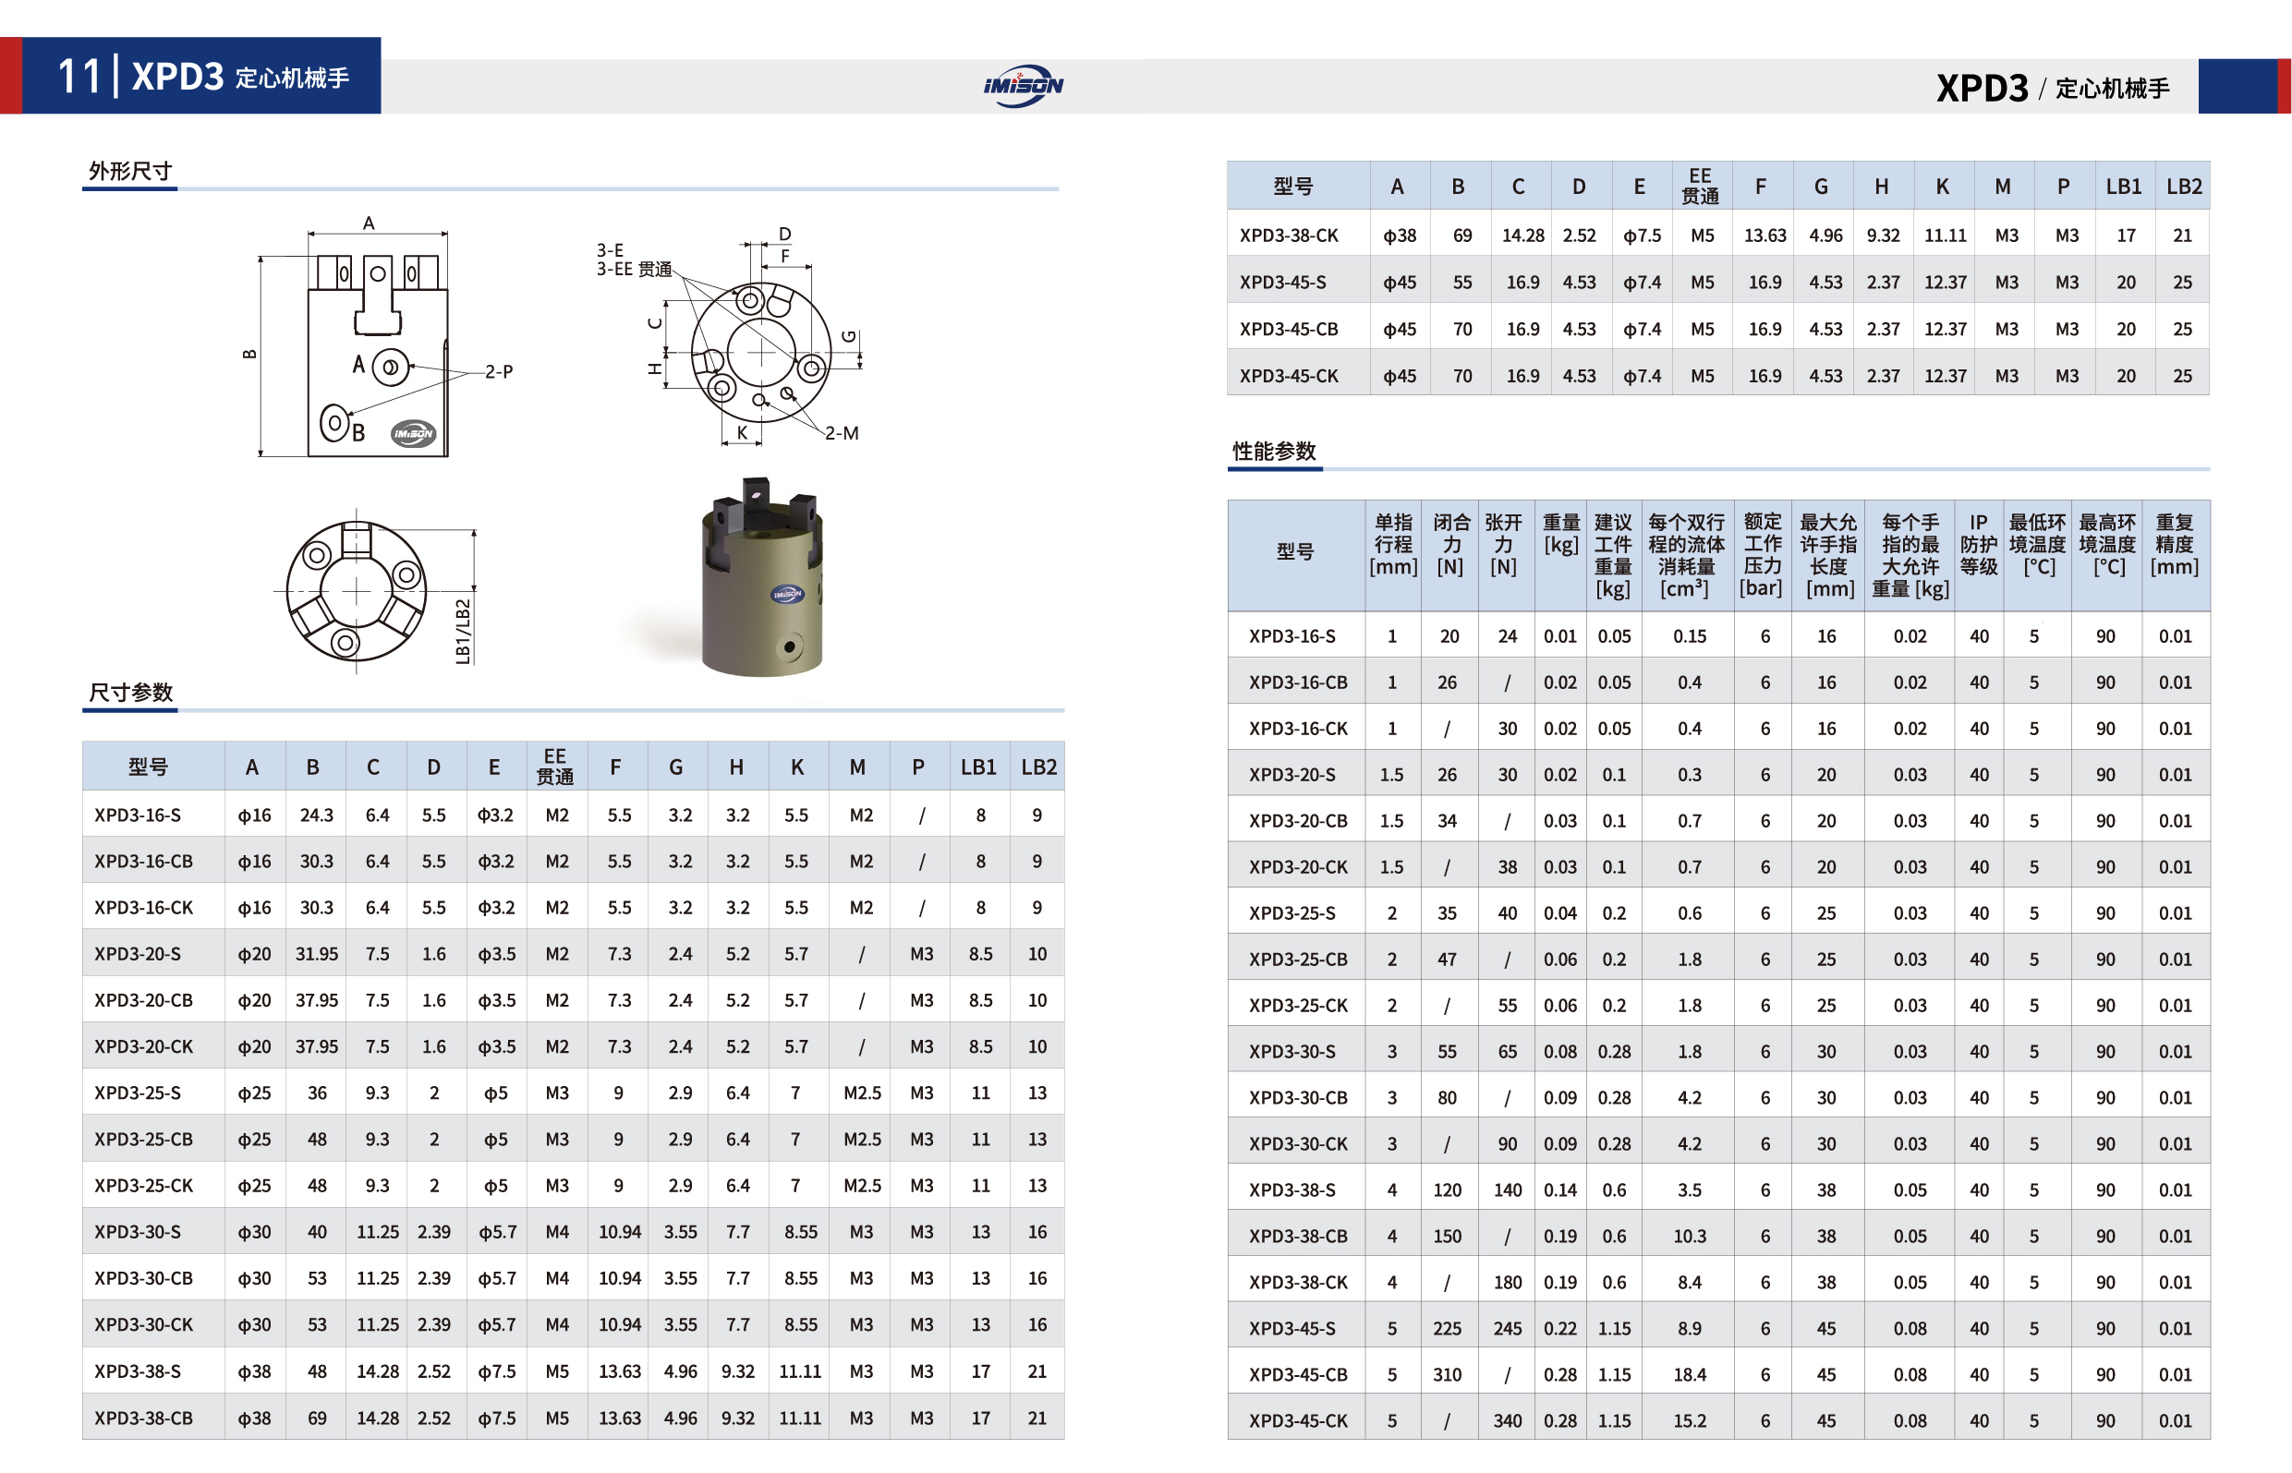Click 'XPD3-38-S' in the left dimension table
Viewport: 2292px width, 1473px height.
(x=137, y=1370)
